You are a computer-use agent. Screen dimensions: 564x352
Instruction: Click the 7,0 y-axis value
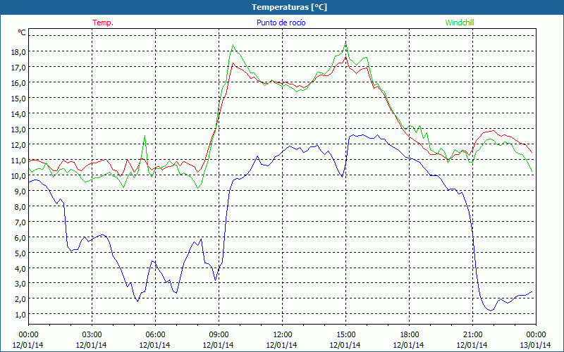tap(20, 222)
